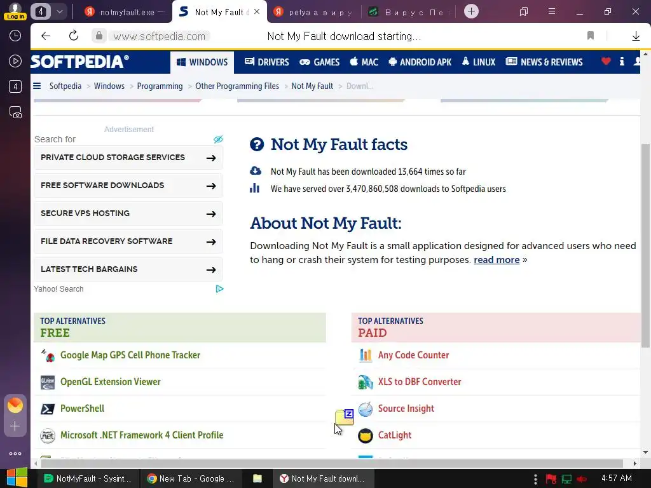This screenshot has width=651, height=488.
Task: Open XLS to DBF Converter link
Action: (x=420, y=382)
